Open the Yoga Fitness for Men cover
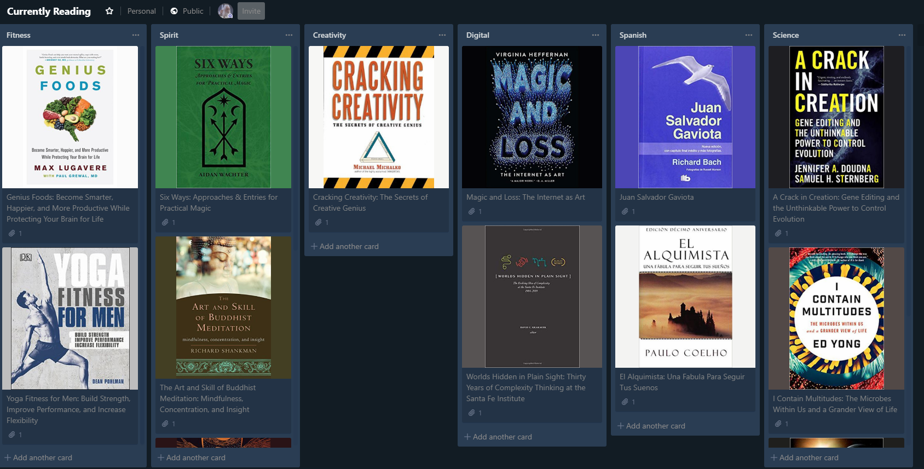This screenshot has height=469, width=924. pyautogui.click(x=70, y=319)
